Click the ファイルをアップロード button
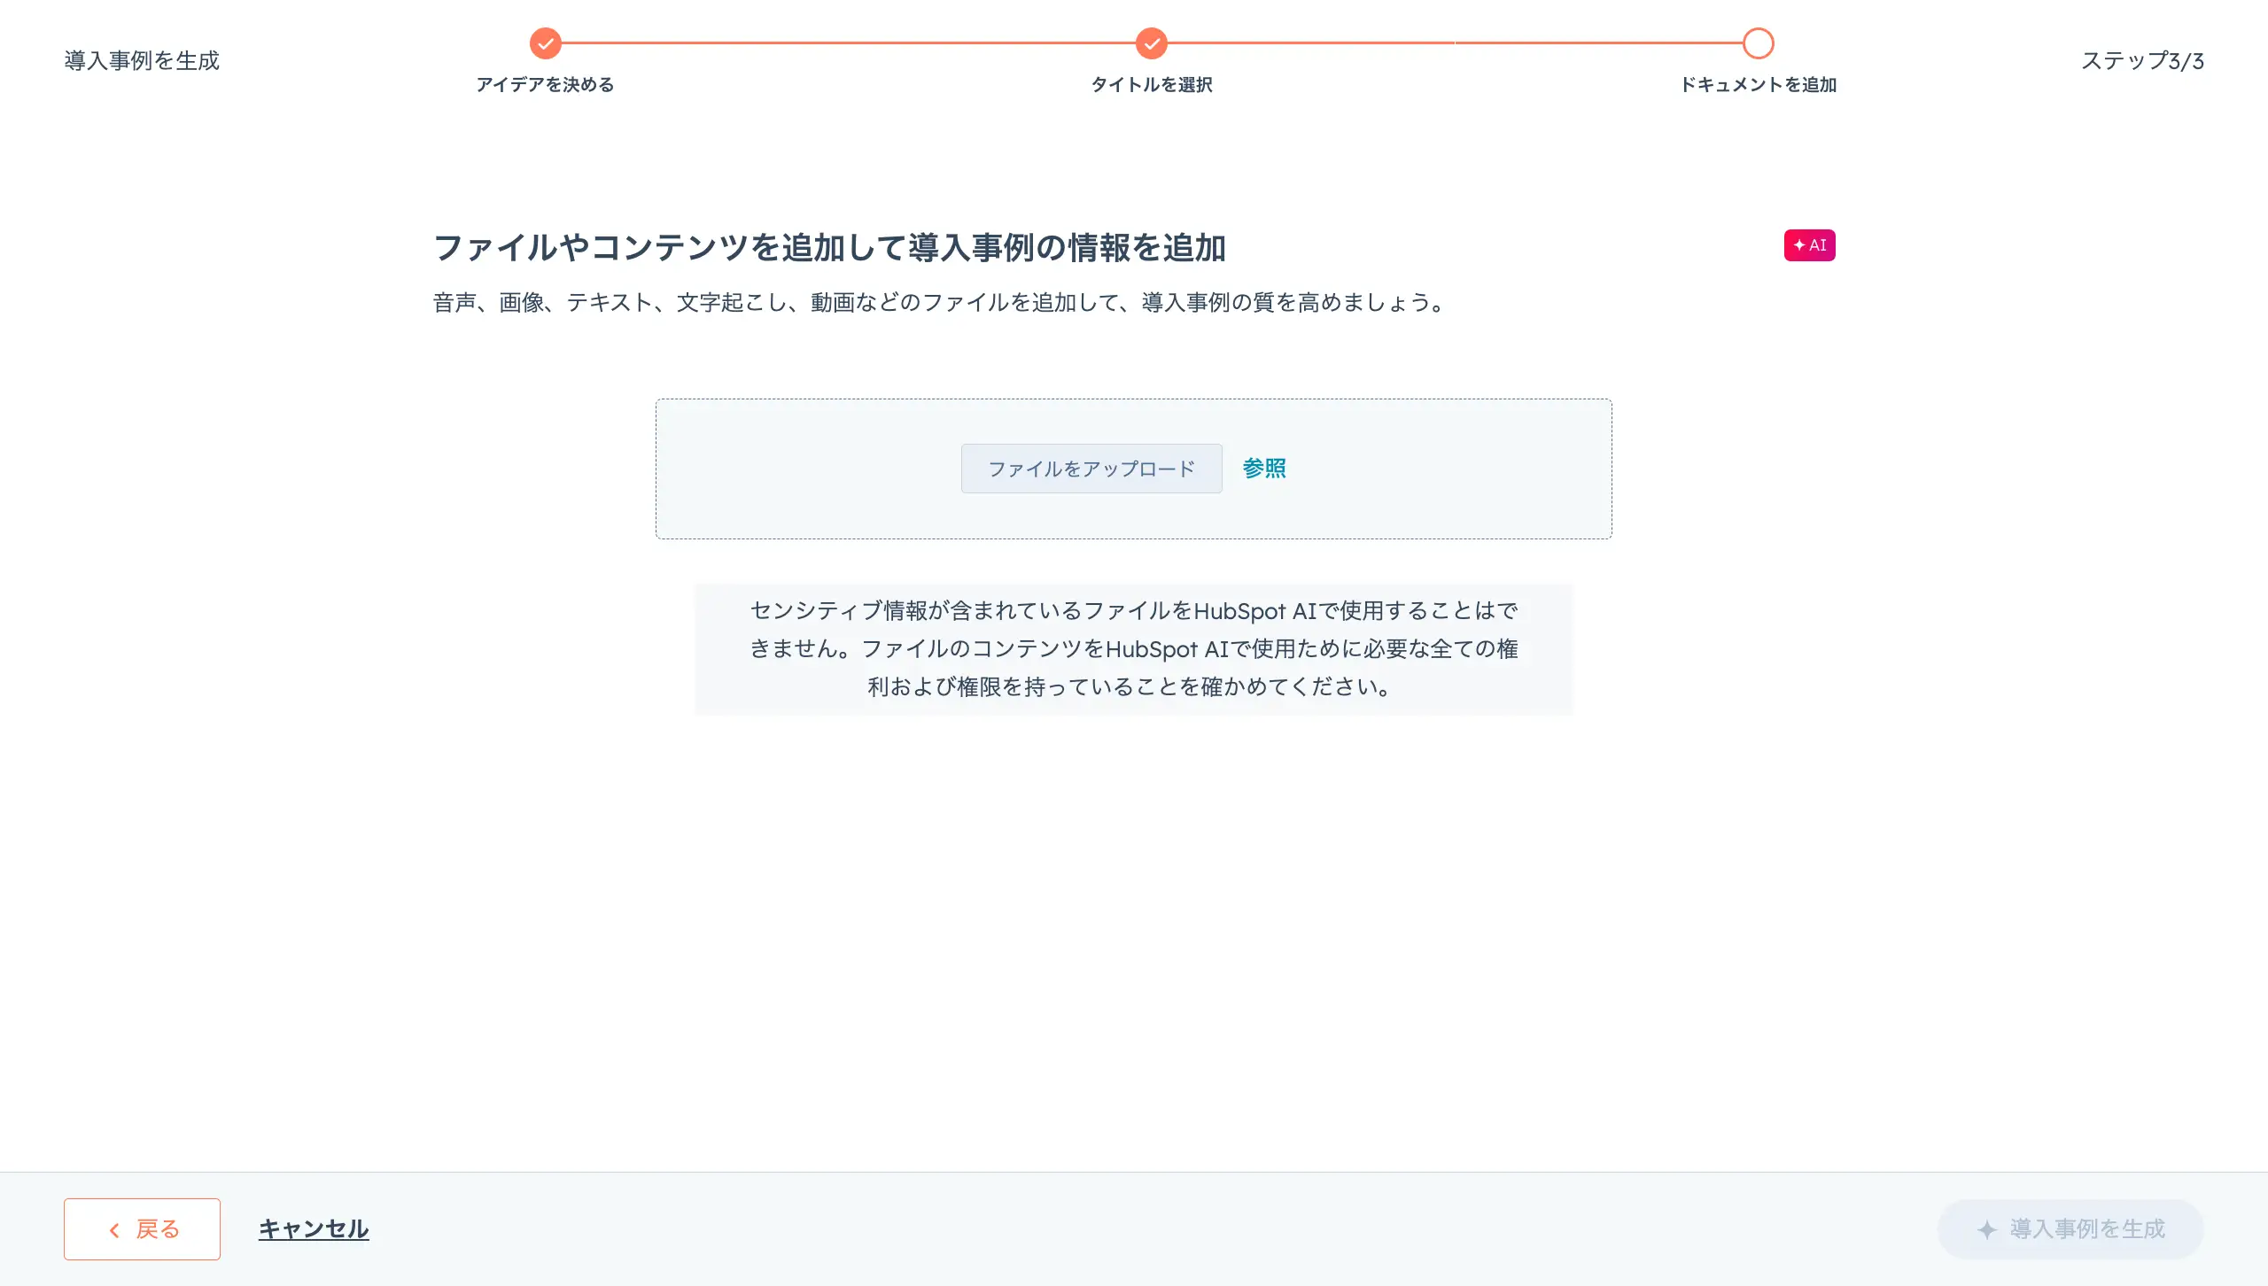This screenshot has width=2268, height=1286. pyautogui.click(x=1091, y=469)
